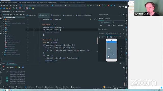
Task: Pin the Run tab with the pin icon
Action: 4,70
